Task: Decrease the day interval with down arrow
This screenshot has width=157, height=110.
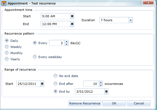Action: [x=67, y=44]
